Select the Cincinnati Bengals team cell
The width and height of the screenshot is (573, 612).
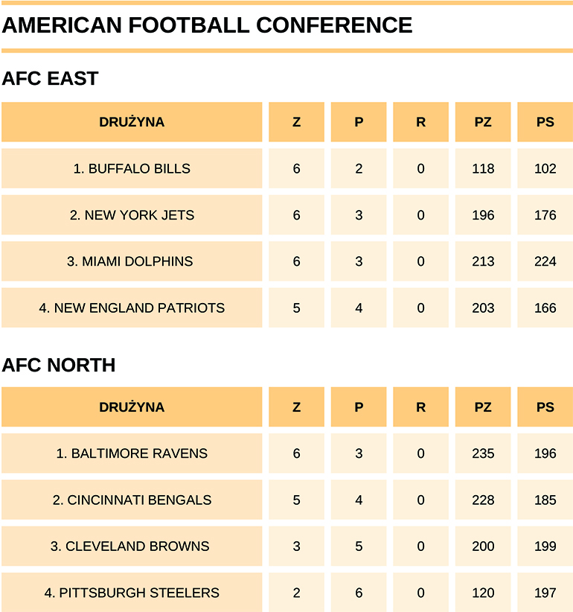[132, 500]
